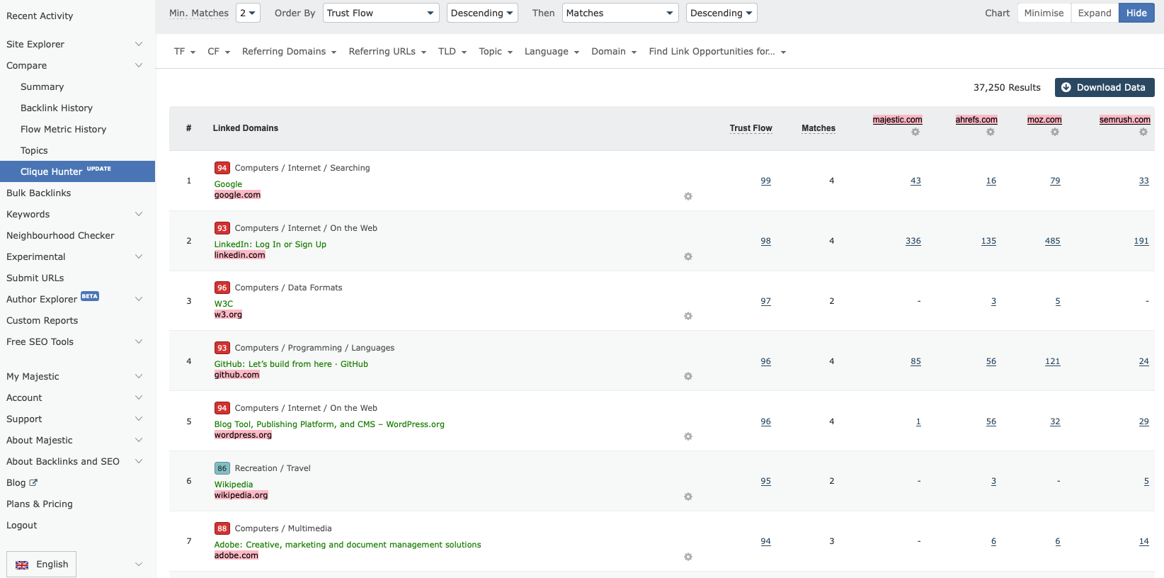Open the gear options for google.com row

pyautogui.click(x=688, y=196)
